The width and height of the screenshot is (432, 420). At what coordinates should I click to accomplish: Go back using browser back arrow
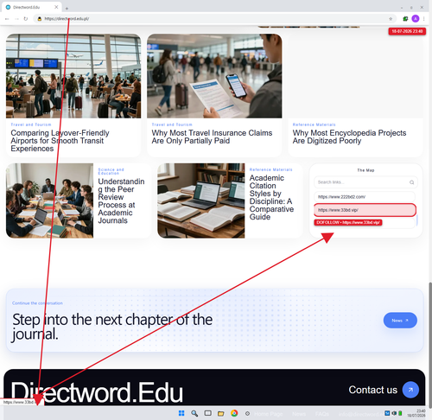click(x=7, y=19)
